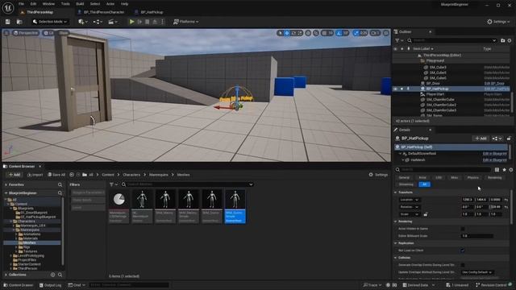Select SM_ChamferCube2 in the Outliner
Screen dimensions: 516x290
(441, 105)
